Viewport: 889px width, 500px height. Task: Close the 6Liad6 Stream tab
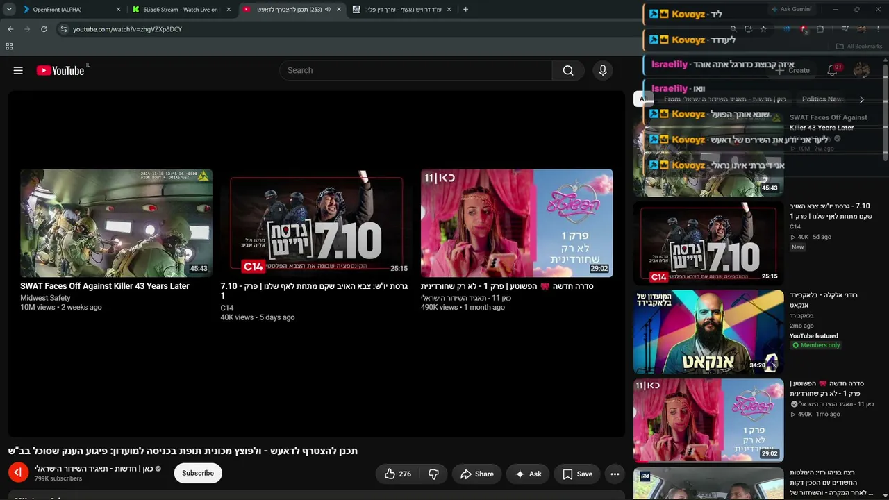coord(229,10)
